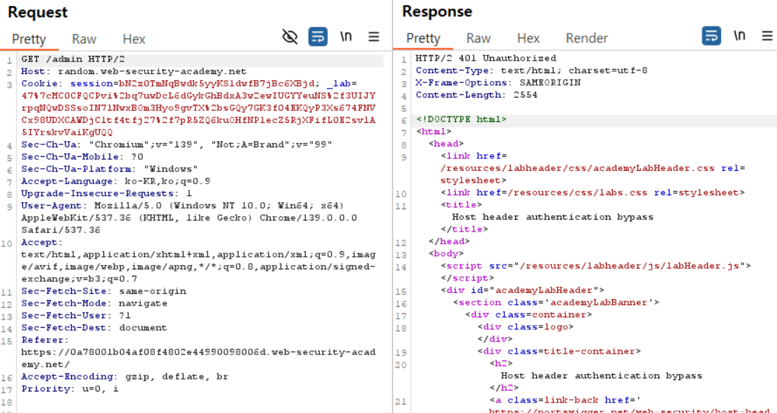Toggle show newline characters in Response panel
Viewport: 777px width, 413px height.
pos(739,36)
